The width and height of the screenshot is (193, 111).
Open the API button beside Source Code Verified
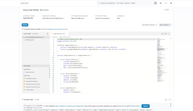pos(167,10)
